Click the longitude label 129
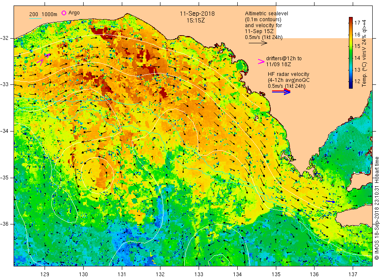 click(x=45, y=274)
